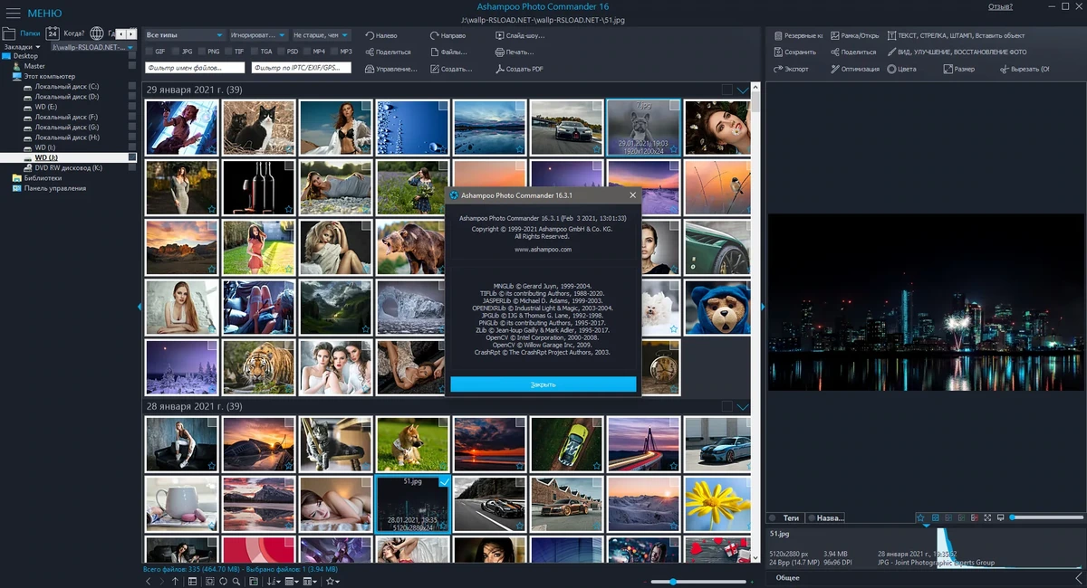Enable the JPG filter checkbox

pos(176,52)
